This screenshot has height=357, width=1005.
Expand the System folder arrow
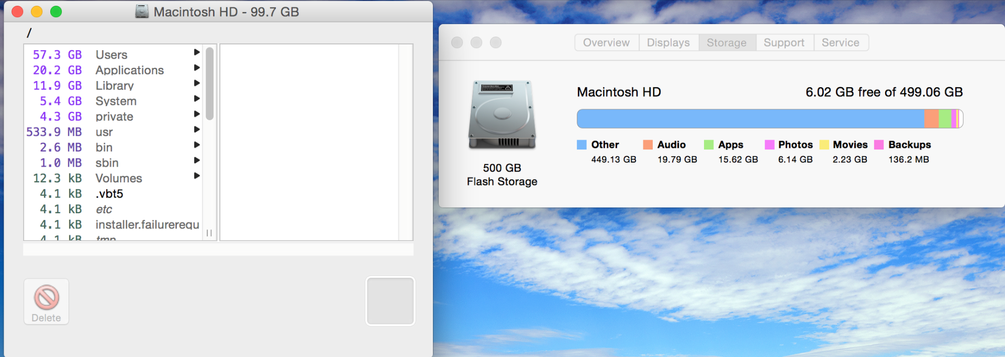coord(197,98)
